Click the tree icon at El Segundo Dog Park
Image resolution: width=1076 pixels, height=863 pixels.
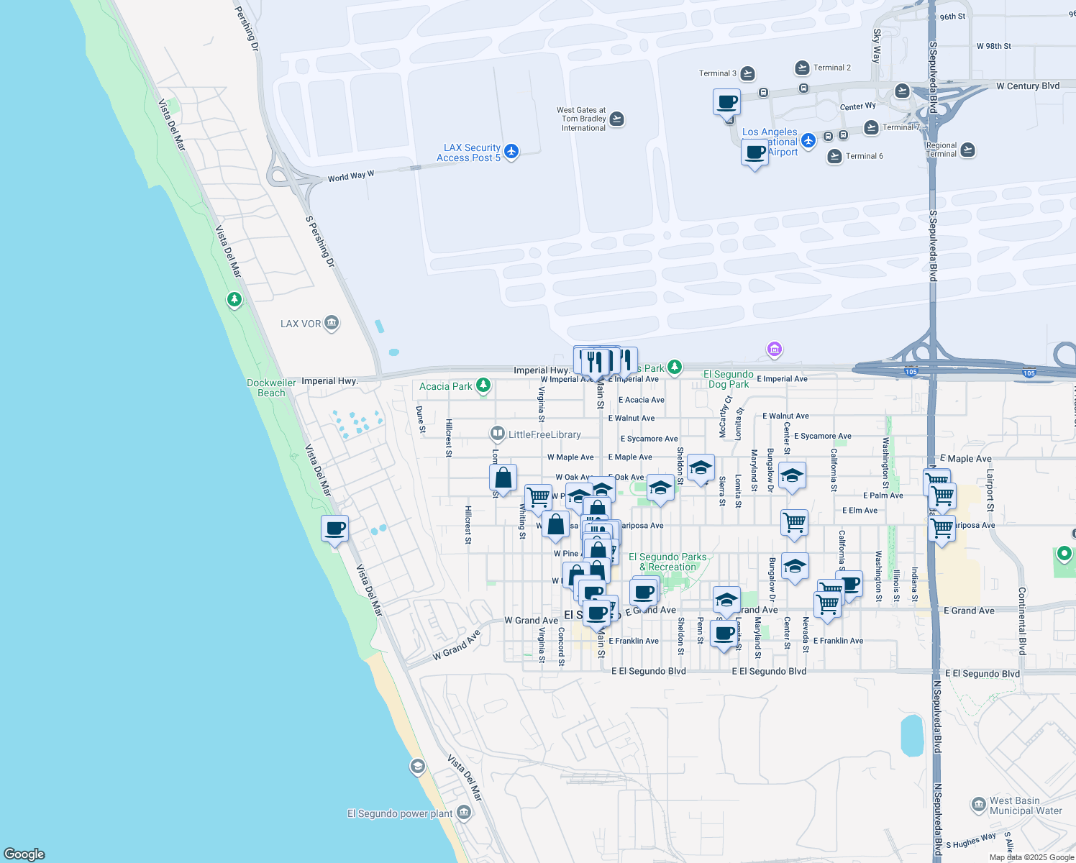tap(674, 367)
